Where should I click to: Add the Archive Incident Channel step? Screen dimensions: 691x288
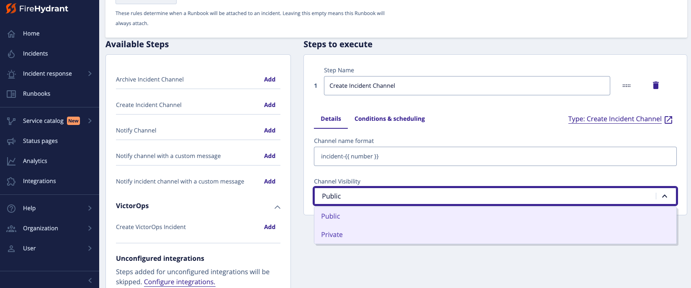coord(270,79)
